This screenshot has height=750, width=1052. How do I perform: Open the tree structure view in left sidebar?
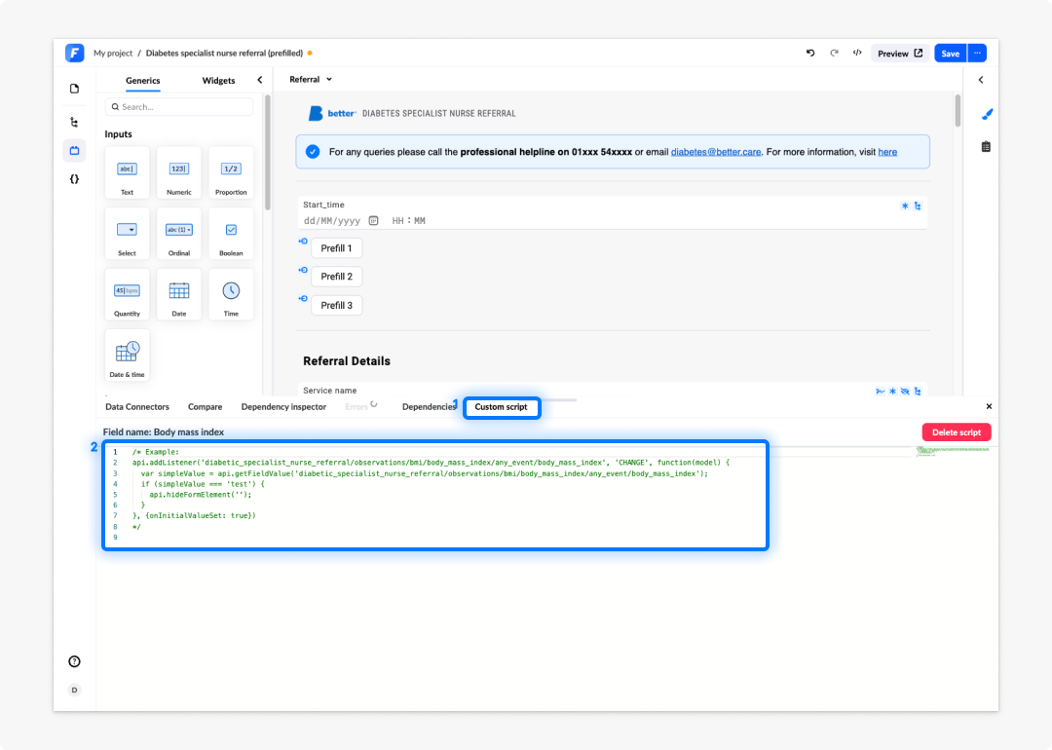pyautogui.click(x=74, y=122)
